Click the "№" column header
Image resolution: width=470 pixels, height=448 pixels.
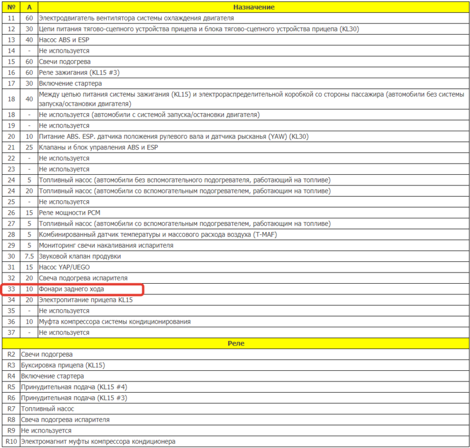click(11, 7)
